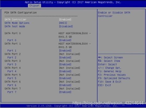This screenshot has height=108, width=146.
Task: Click the Aptio Setup Utility title text
Action: (73, 2)
